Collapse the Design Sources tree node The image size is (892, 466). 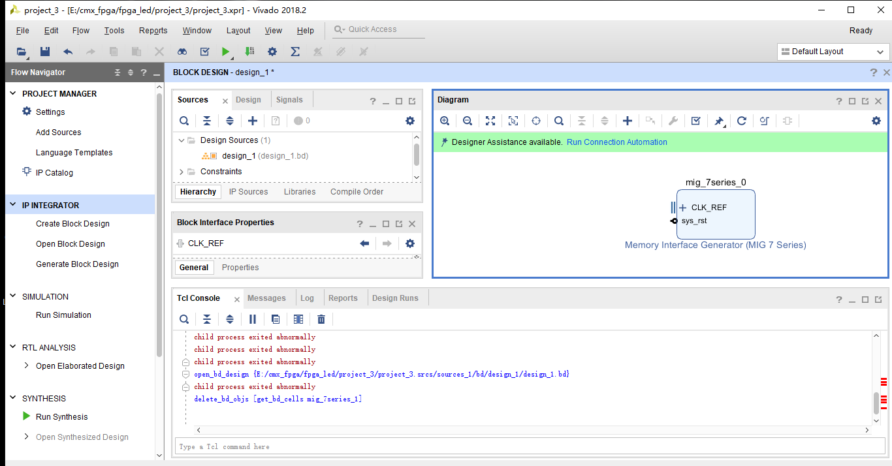pyautogui.click(x=182, y=140)
